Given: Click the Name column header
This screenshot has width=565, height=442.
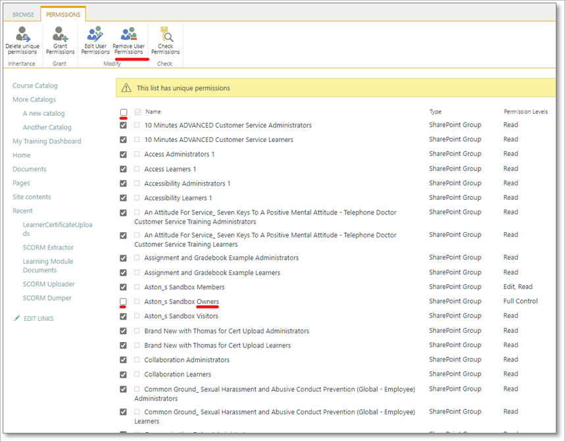Looking at the screenshot, I should 153,112.
